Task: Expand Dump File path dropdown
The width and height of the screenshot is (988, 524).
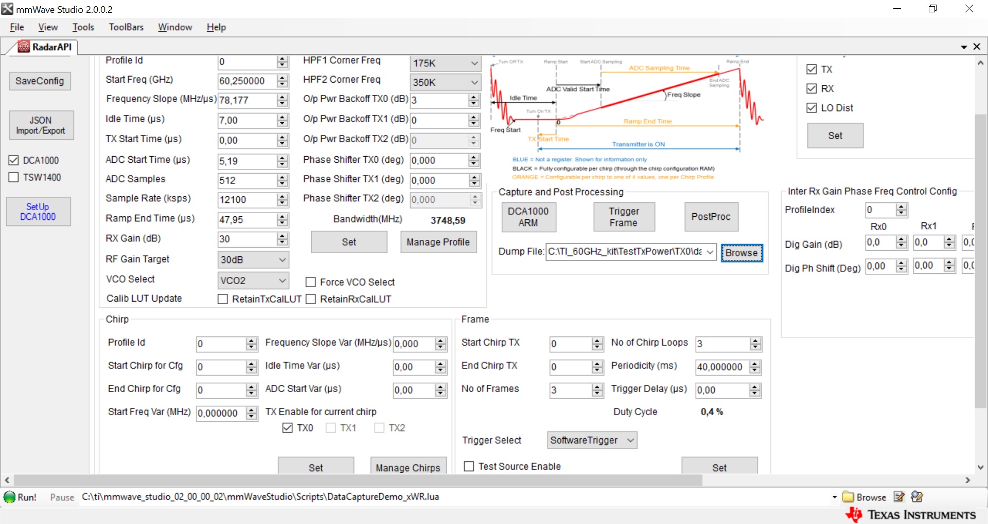Action: tap(710, 252)
